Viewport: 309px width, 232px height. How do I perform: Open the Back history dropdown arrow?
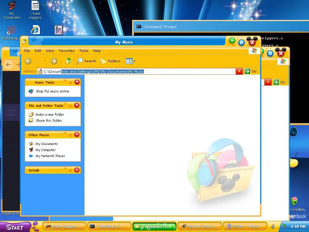pos(45,61)
